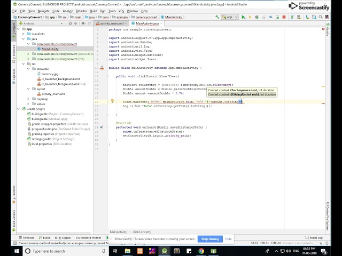Click the Stop sharing button

(x=210, y=239)
